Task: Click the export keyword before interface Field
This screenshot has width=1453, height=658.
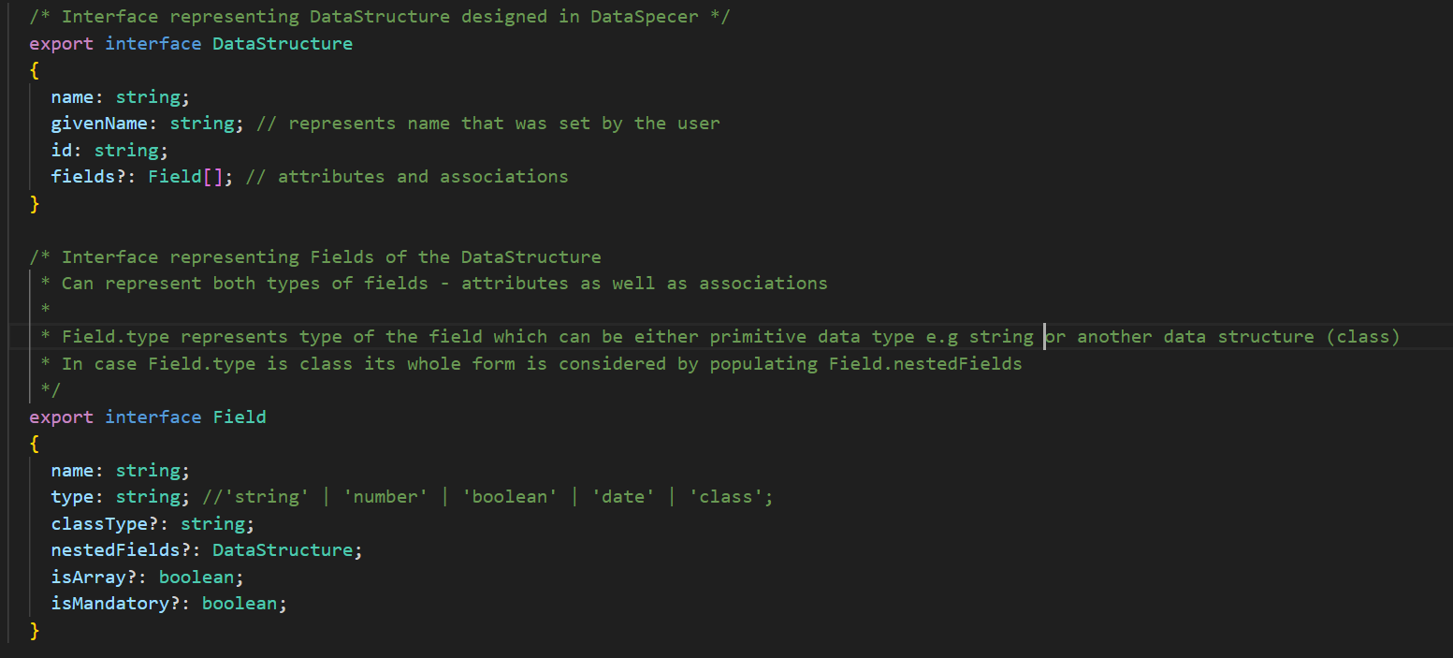Action: [62, 417]
